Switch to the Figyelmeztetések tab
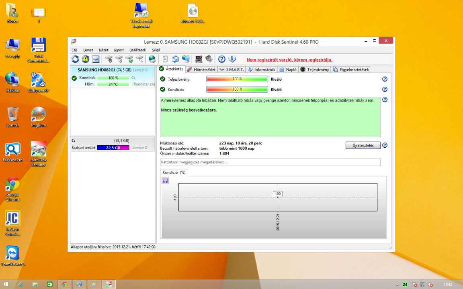The width and height of the screenshot is (463, 289). [x=351, y=69]
